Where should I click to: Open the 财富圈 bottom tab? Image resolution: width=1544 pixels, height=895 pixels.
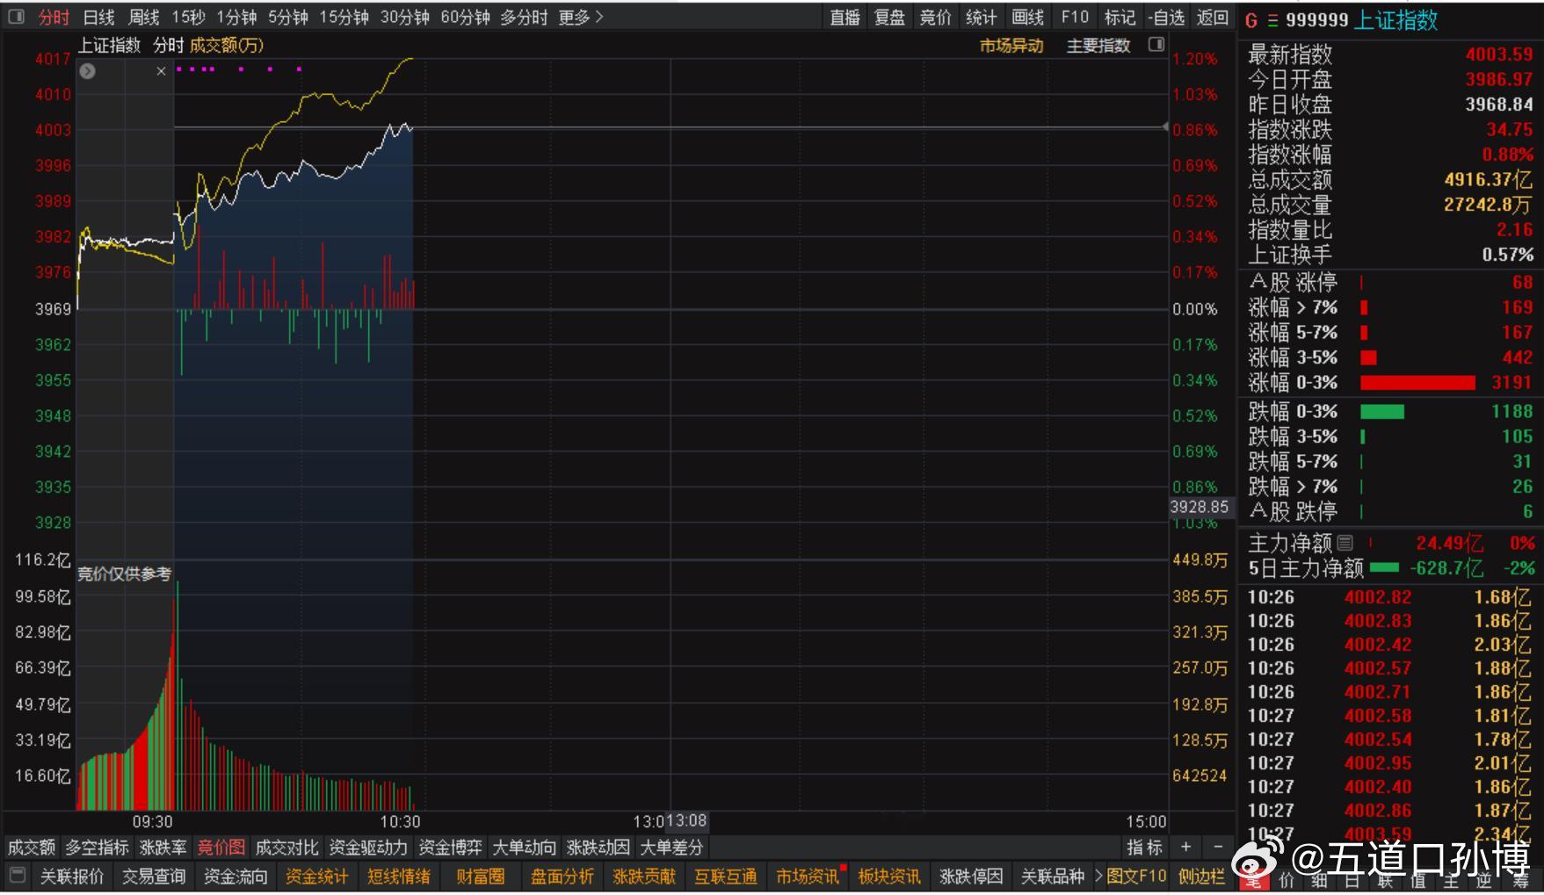[x=480, y=876]
